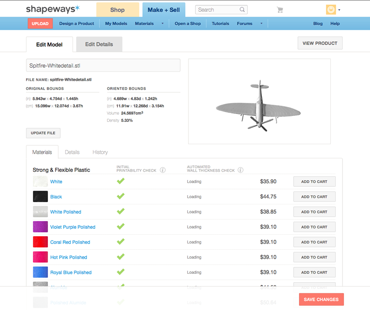Open the White material link
Image resolution: width=370 pixels, height=310 pixels.
click(x=56, y=182)
